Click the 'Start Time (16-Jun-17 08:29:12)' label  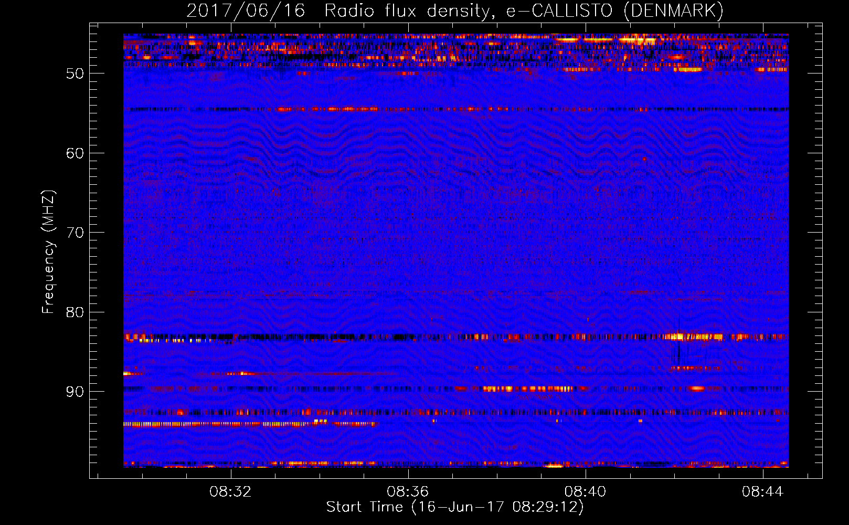click(455, 507)
